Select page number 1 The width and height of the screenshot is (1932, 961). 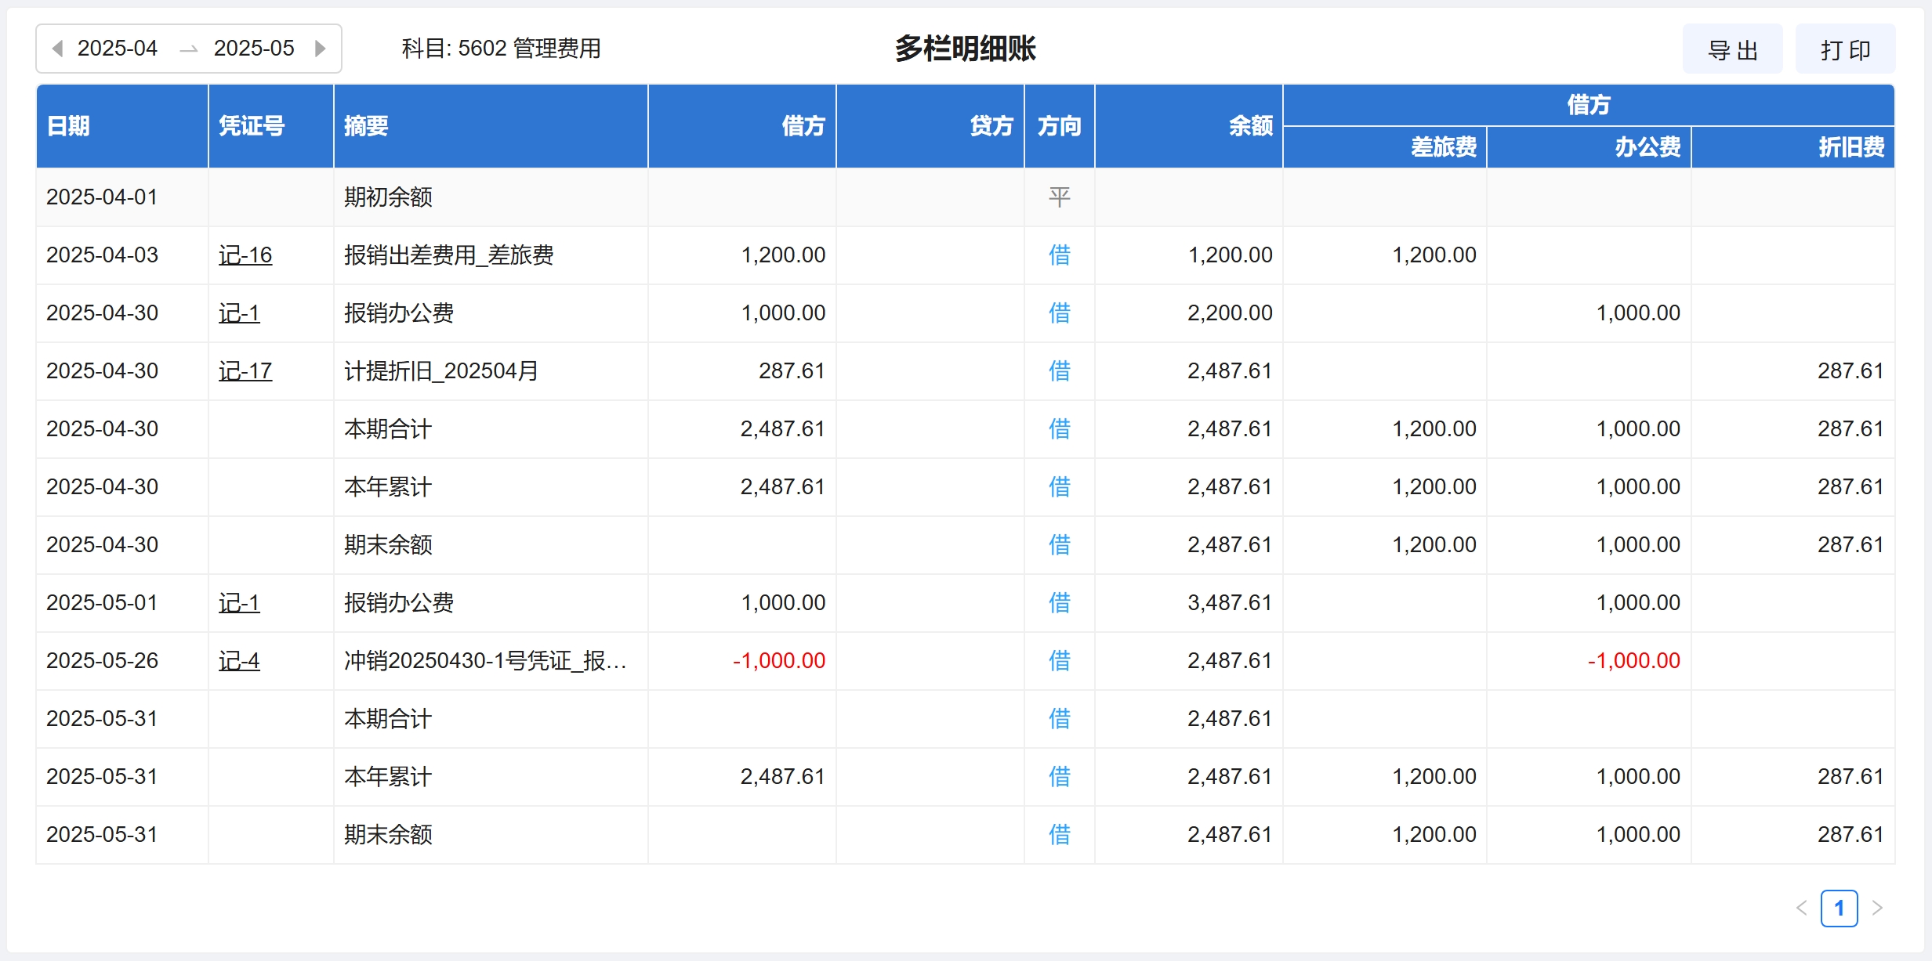coord(1839,908)
